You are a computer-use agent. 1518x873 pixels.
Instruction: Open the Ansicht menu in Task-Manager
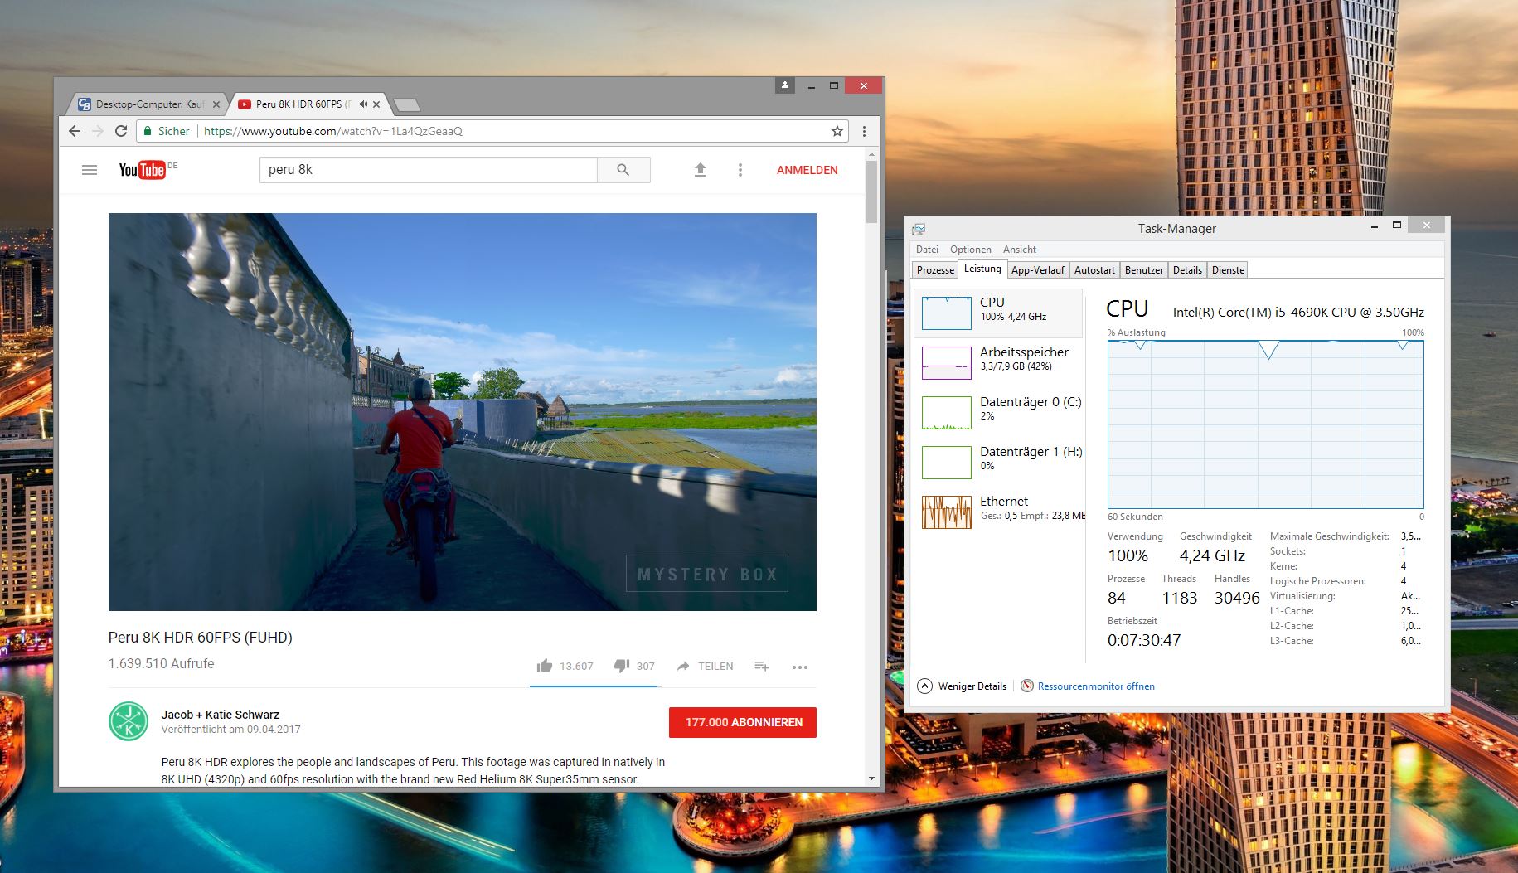point(1020,250)
